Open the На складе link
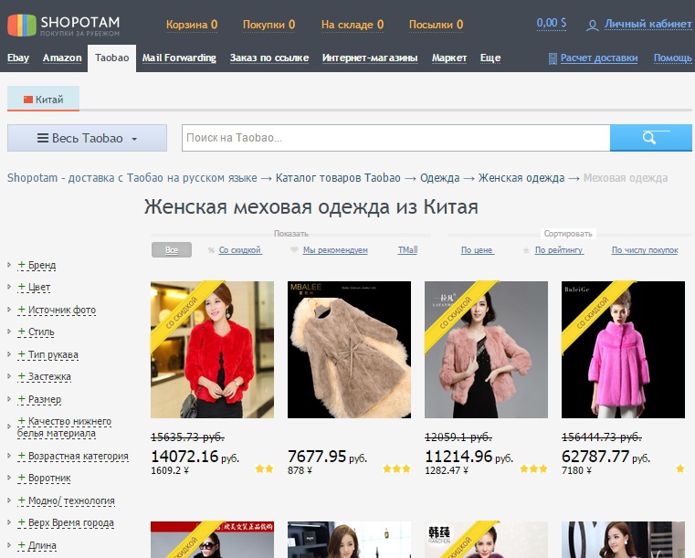 [x=353, y=25]
